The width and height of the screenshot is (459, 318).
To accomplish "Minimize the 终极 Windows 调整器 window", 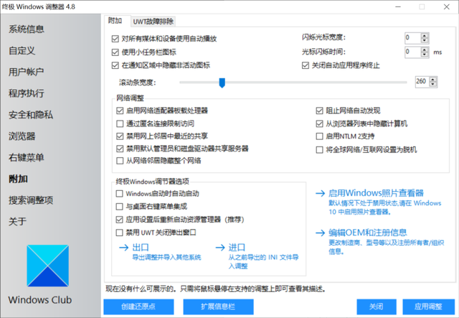I will 398,6.
